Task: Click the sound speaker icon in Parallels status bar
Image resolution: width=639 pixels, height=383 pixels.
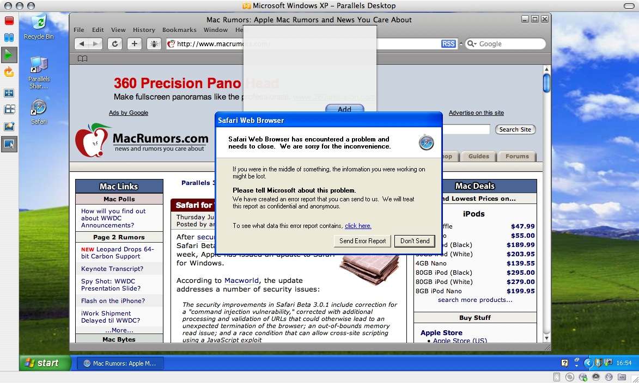Action: 596,377
